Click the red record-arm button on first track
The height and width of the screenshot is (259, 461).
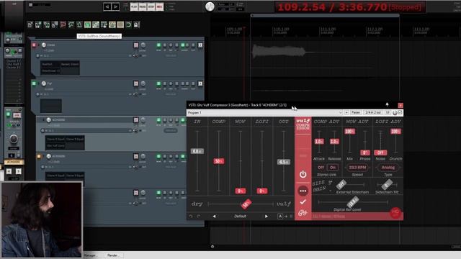click(x=34, y=45)
